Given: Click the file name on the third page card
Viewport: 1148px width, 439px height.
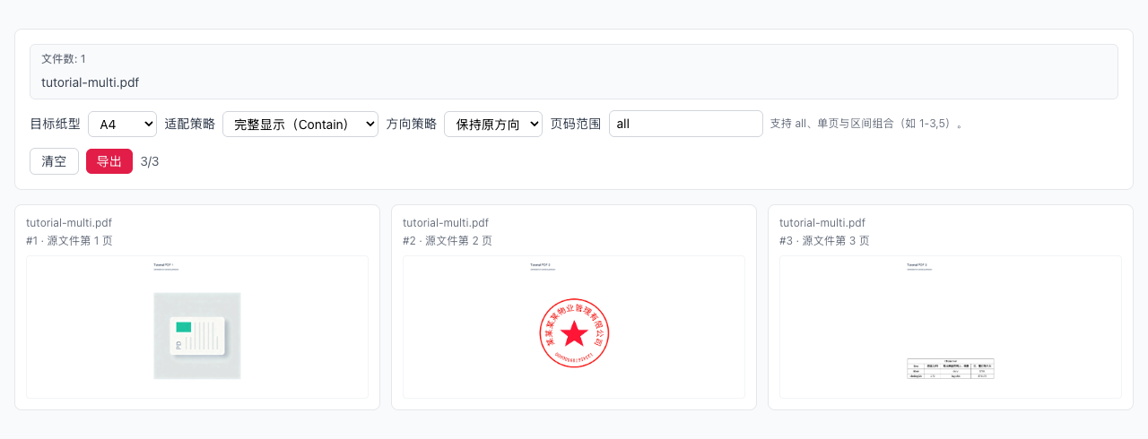Looking at the screenshot, I should [x=822, y=223].
